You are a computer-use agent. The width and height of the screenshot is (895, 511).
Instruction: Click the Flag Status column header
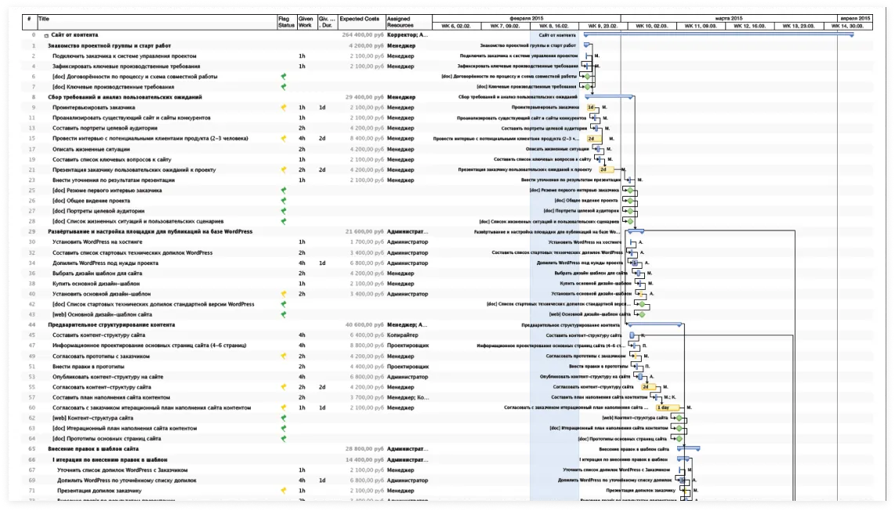click(286, 22)
